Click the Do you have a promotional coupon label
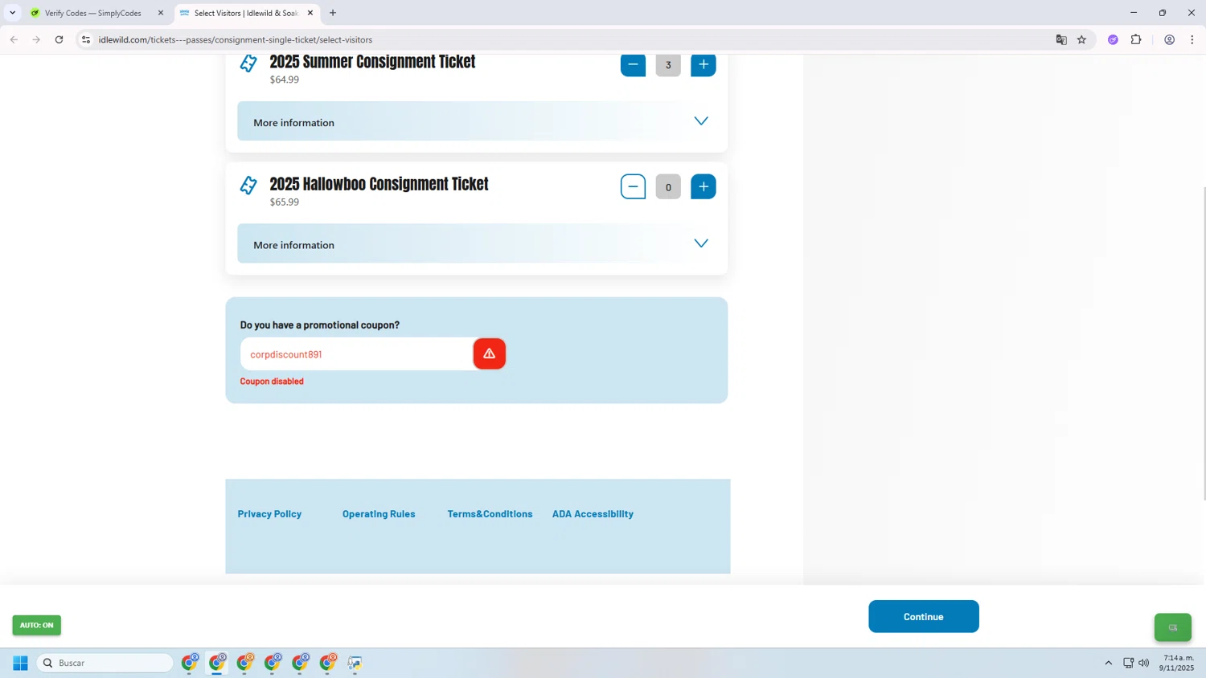This screenshot has height=678, width=1206. pyautogui.click(x=320, y=325)
